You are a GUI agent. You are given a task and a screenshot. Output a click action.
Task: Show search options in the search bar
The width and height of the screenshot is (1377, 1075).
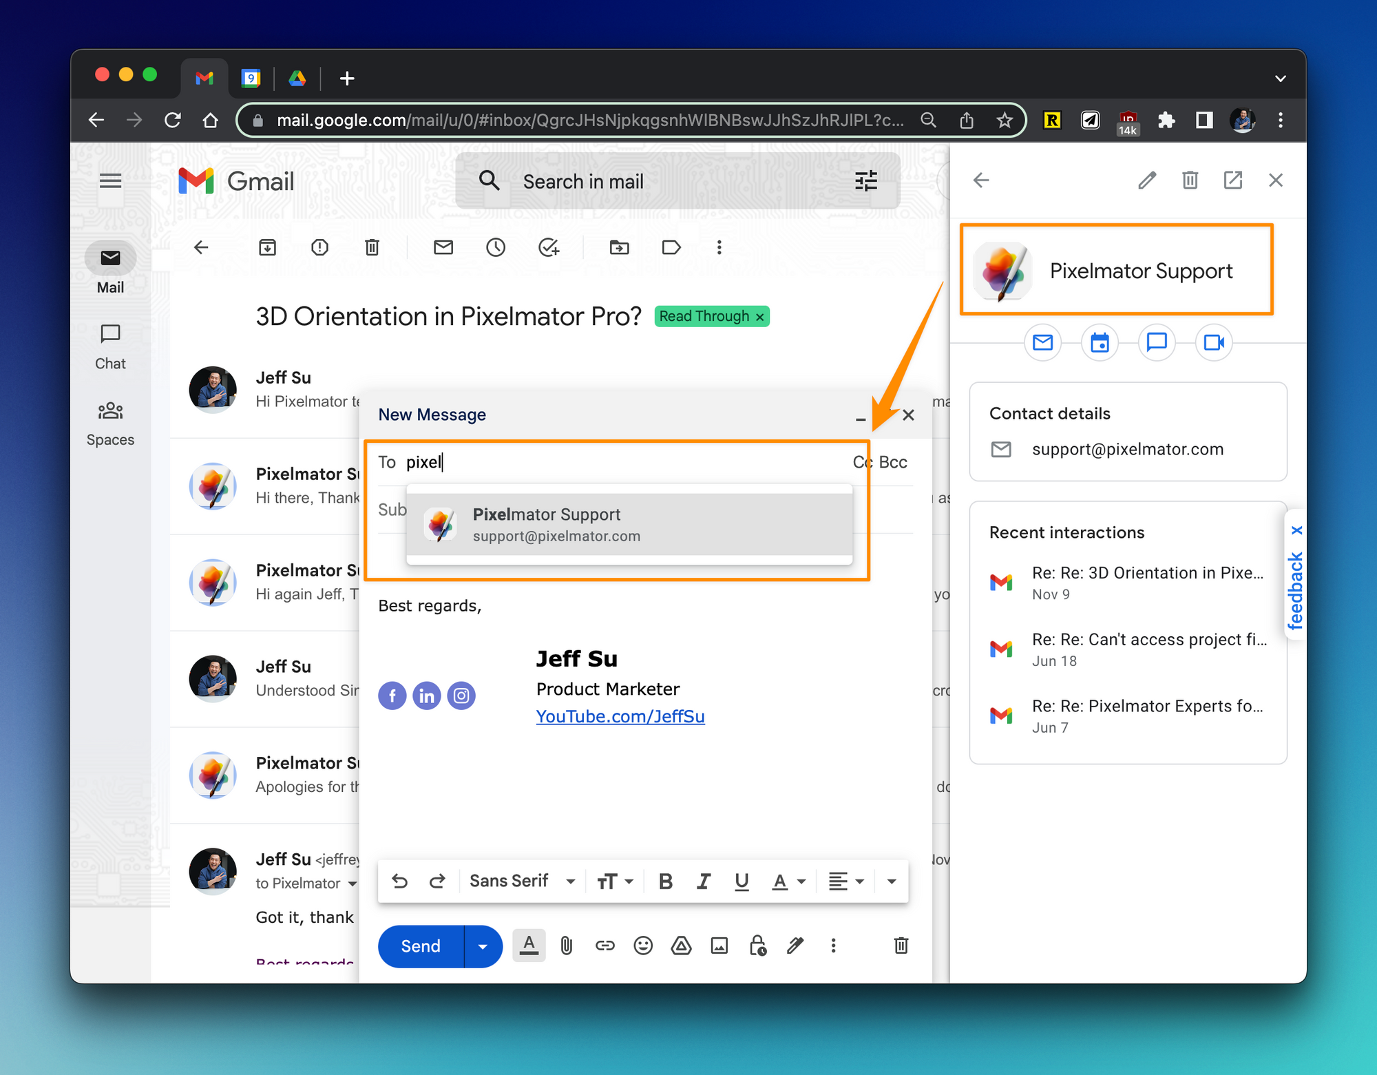click(x=866, y=181)
